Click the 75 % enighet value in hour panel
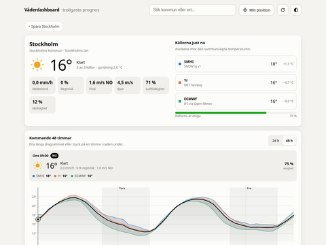The height and width of the screenshot is (245, 326). 289,165
